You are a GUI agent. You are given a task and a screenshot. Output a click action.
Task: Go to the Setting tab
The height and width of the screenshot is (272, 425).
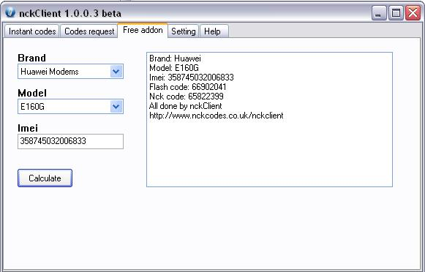[x=184, y=31]
